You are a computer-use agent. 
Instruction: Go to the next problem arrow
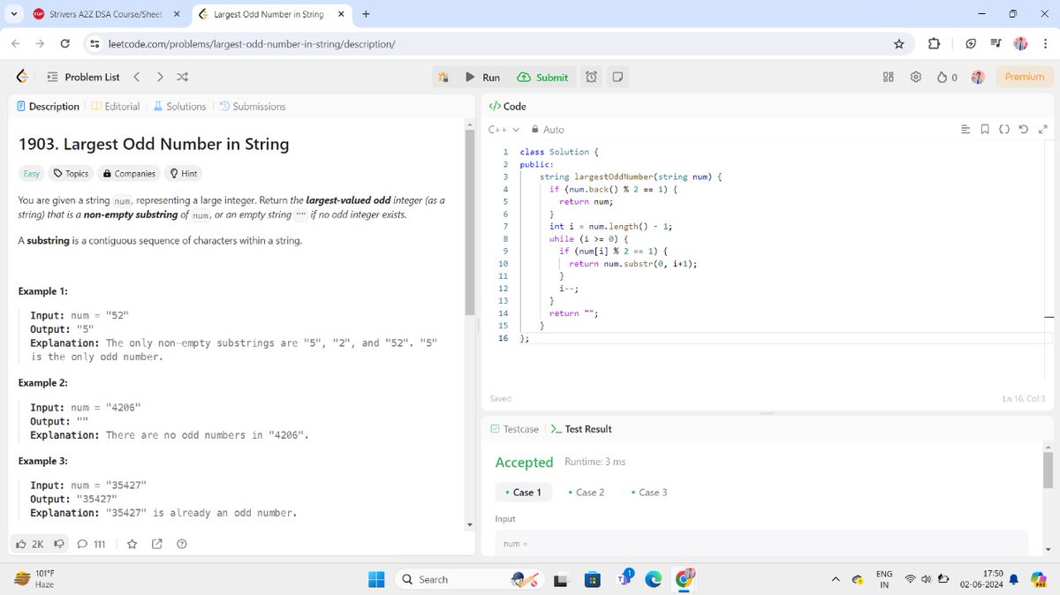click(x=160, y=77)
